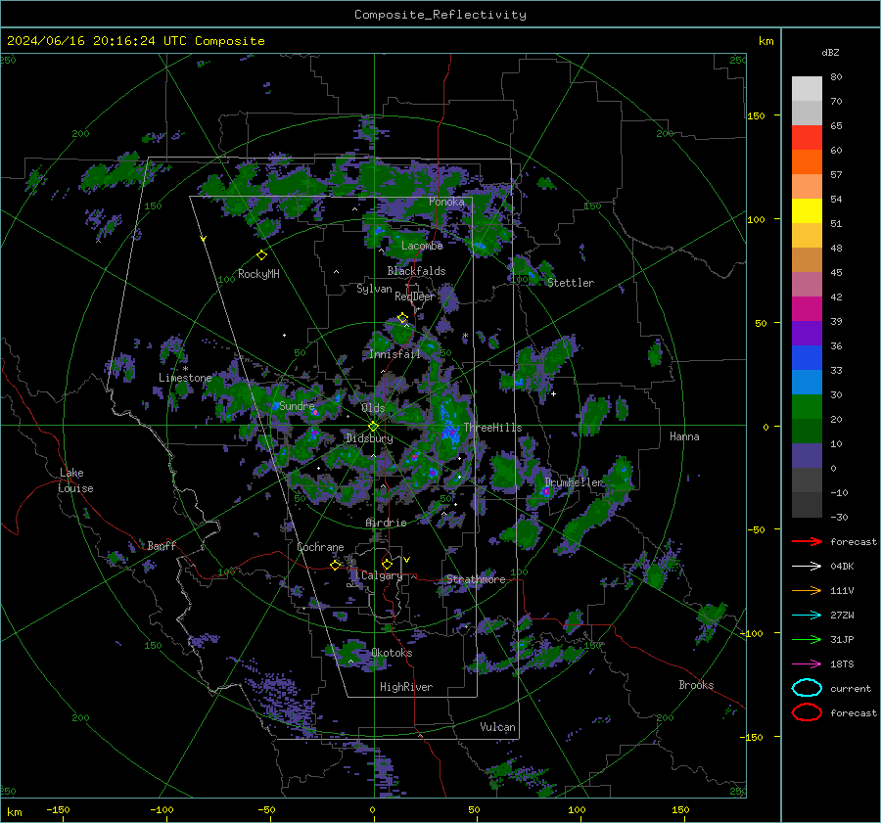Click the Ponoka town label
This screenshot has height=823, width=881.
point(446,202)
